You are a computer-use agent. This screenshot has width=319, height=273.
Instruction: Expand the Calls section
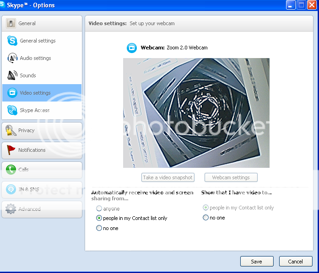pyautogui.click(x=42, y=170)
